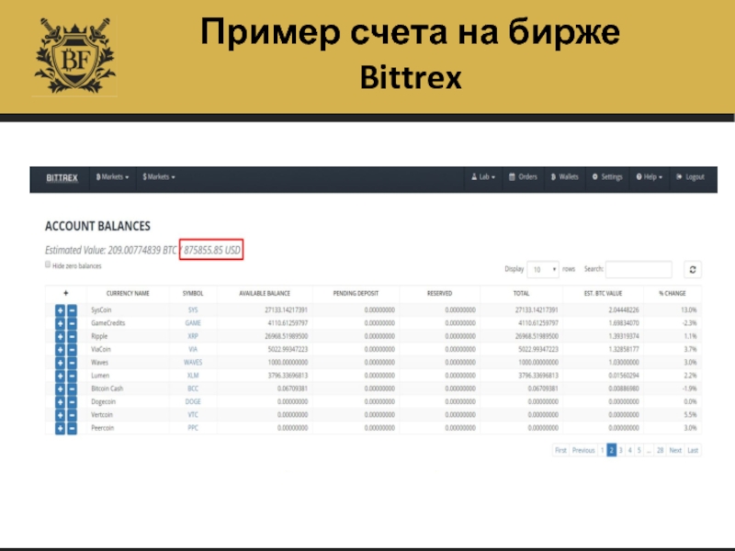Image resolution: width=735 pixels, height=551 pixels.
Task: Open the Display rows count dropdown
Action: pos(543,269)
